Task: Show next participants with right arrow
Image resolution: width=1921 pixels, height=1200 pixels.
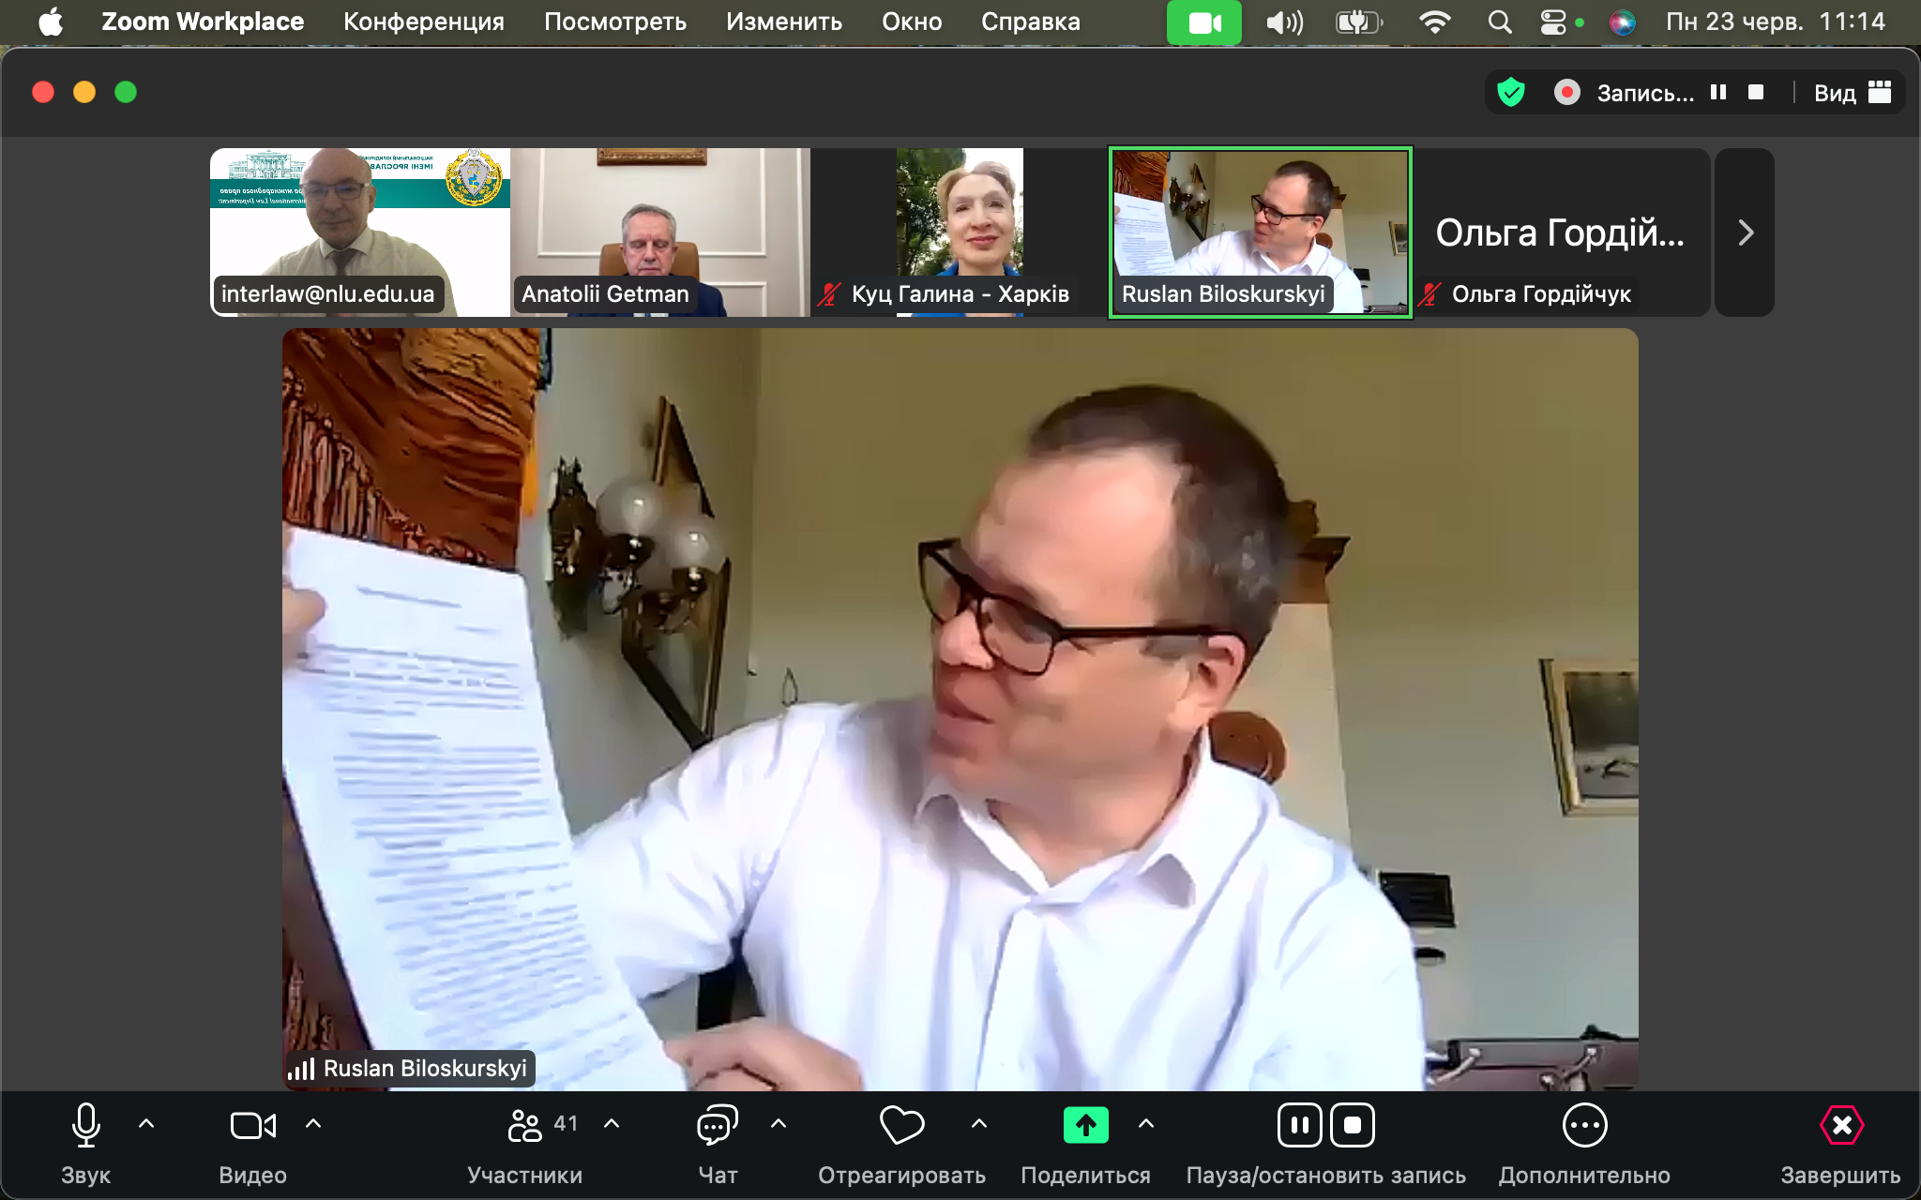Action: (x=1745, y=232)
